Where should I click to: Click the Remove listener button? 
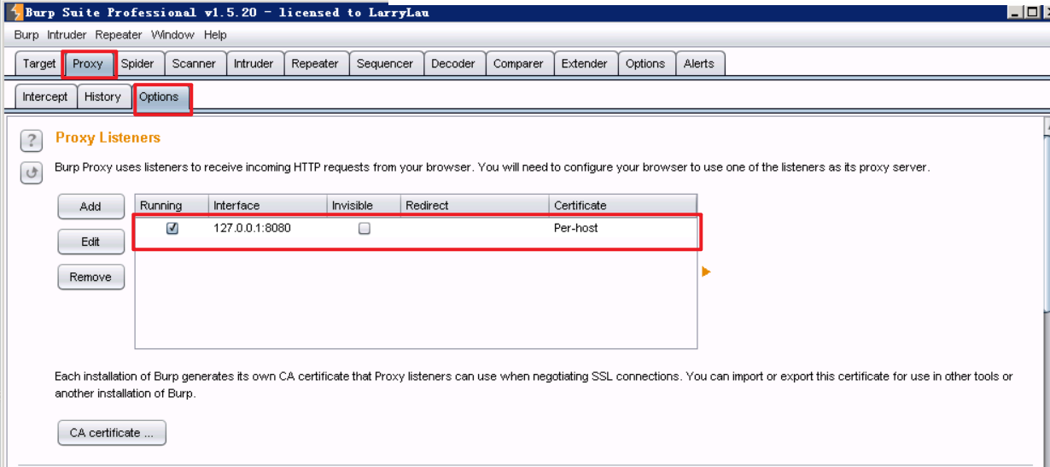[x=90, y=277]
